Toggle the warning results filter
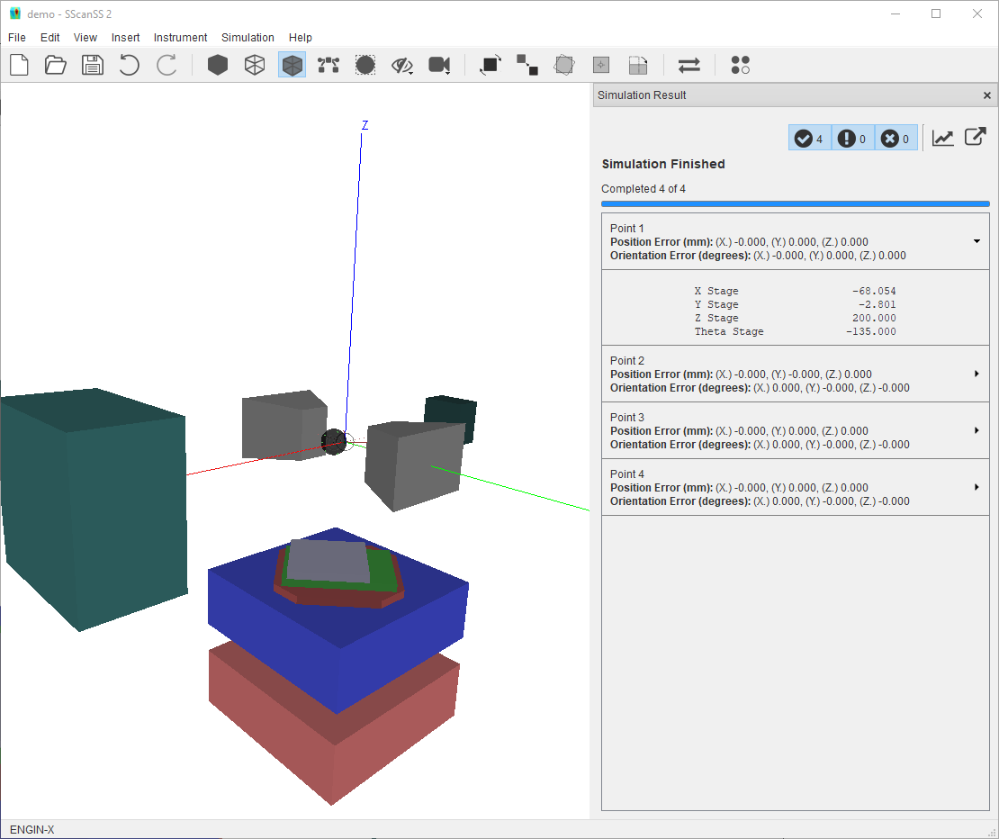This screenshot has width=999, height=839. (x=852, y=139)
